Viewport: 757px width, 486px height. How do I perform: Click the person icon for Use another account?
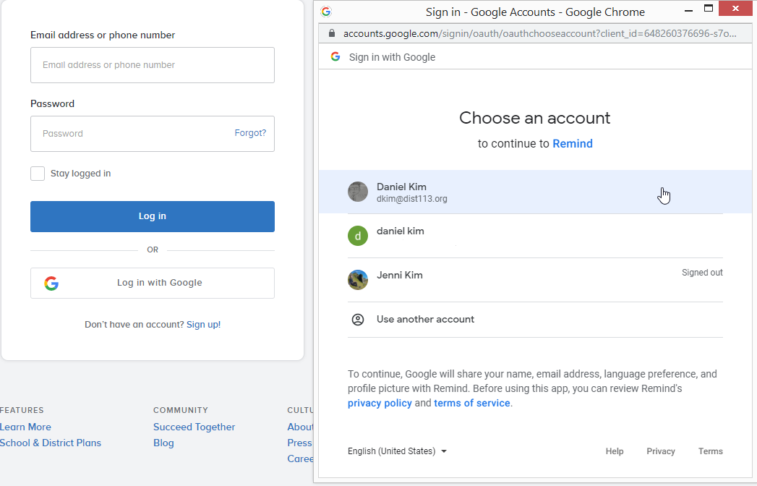point(358,320)
